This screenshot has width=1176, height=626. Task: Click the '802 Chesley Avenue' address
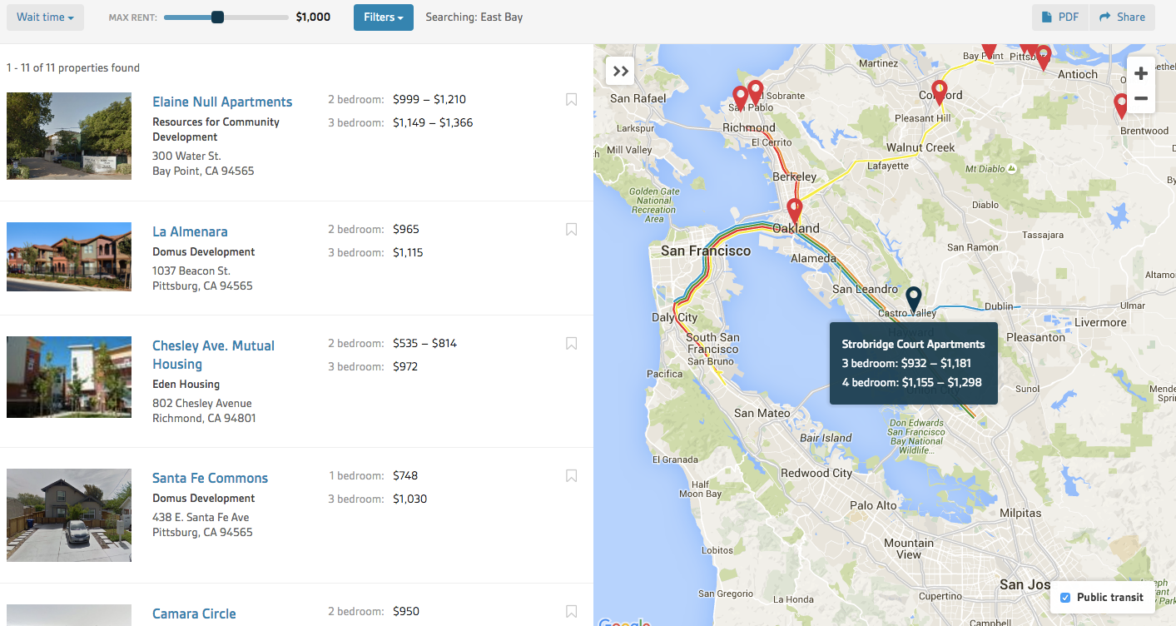202,404
